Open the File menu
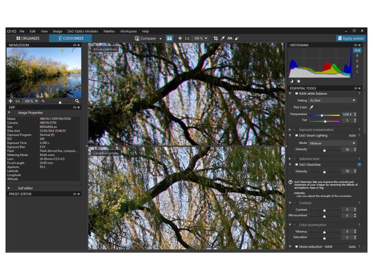The height and width of the screenshot is (280, 373). coord(22,31)
